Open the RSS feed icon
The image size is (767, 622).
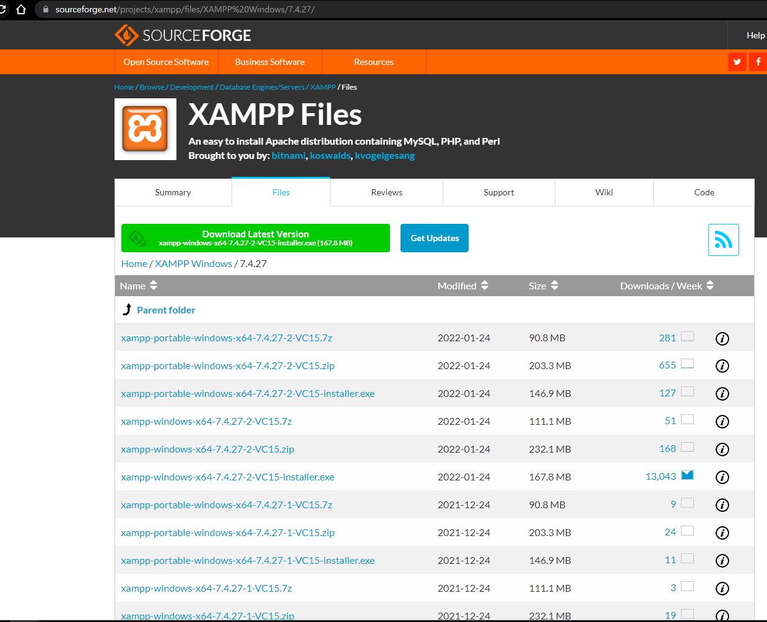[x=723, y=240]
